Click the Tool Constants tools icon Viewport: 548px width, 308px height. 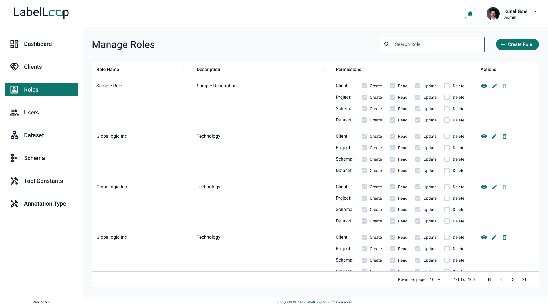pyautogui.click(x=14, y=181)
